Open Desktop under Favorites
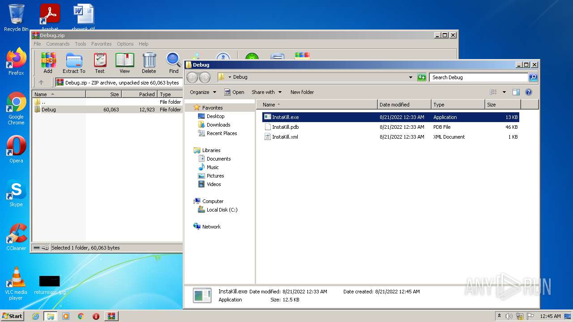 (x=215, y=116)
